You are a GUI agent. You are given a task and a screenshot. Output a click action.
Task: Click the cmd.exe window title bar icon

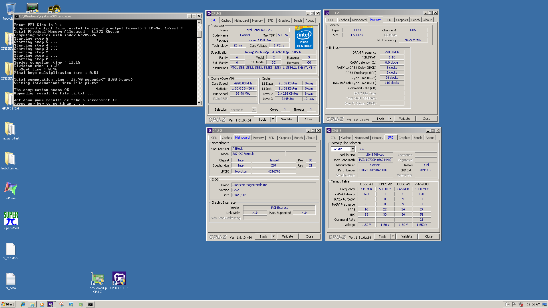pyautogui.click(x=17, y=16)
